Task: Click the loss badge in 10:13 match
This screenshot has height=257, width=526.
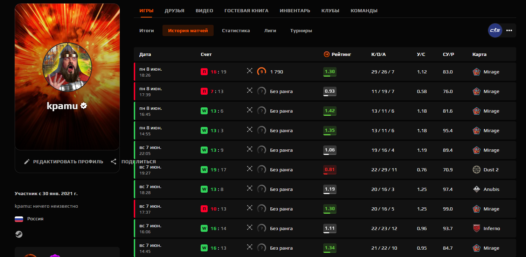Action: 204,209
